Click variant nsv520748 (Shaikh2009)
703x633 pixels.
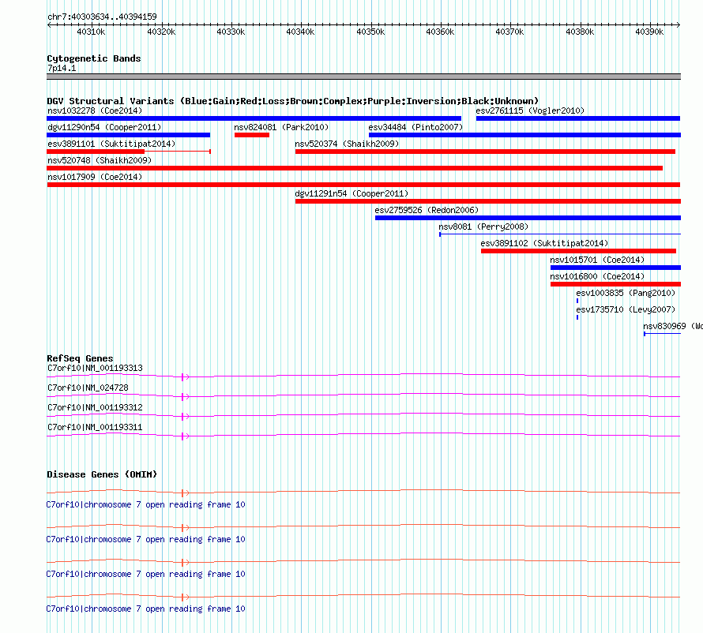click(100, 161)
